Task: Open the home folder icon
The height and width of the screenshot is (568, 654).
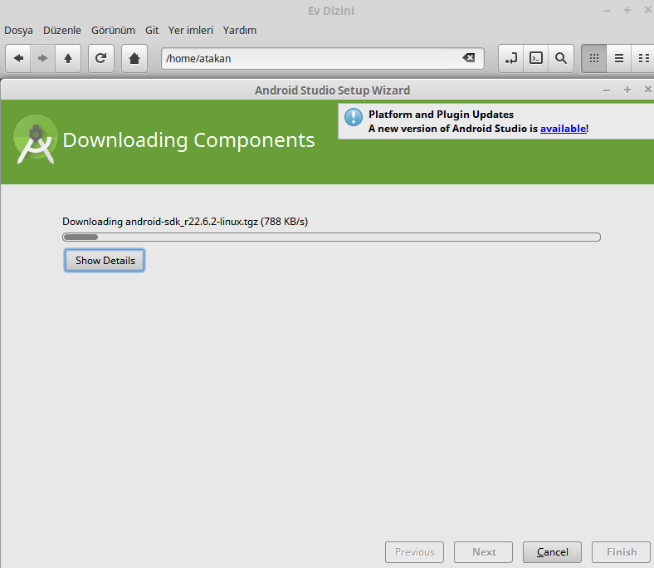Action: click(x=134, y=58)
